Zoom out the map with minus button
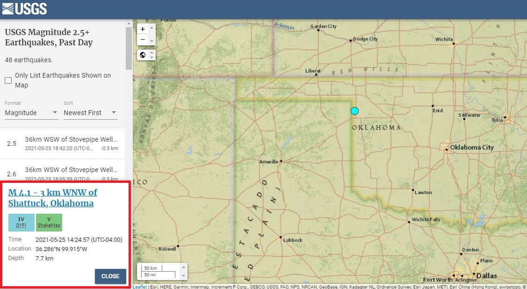 click(x=143, y=40)
